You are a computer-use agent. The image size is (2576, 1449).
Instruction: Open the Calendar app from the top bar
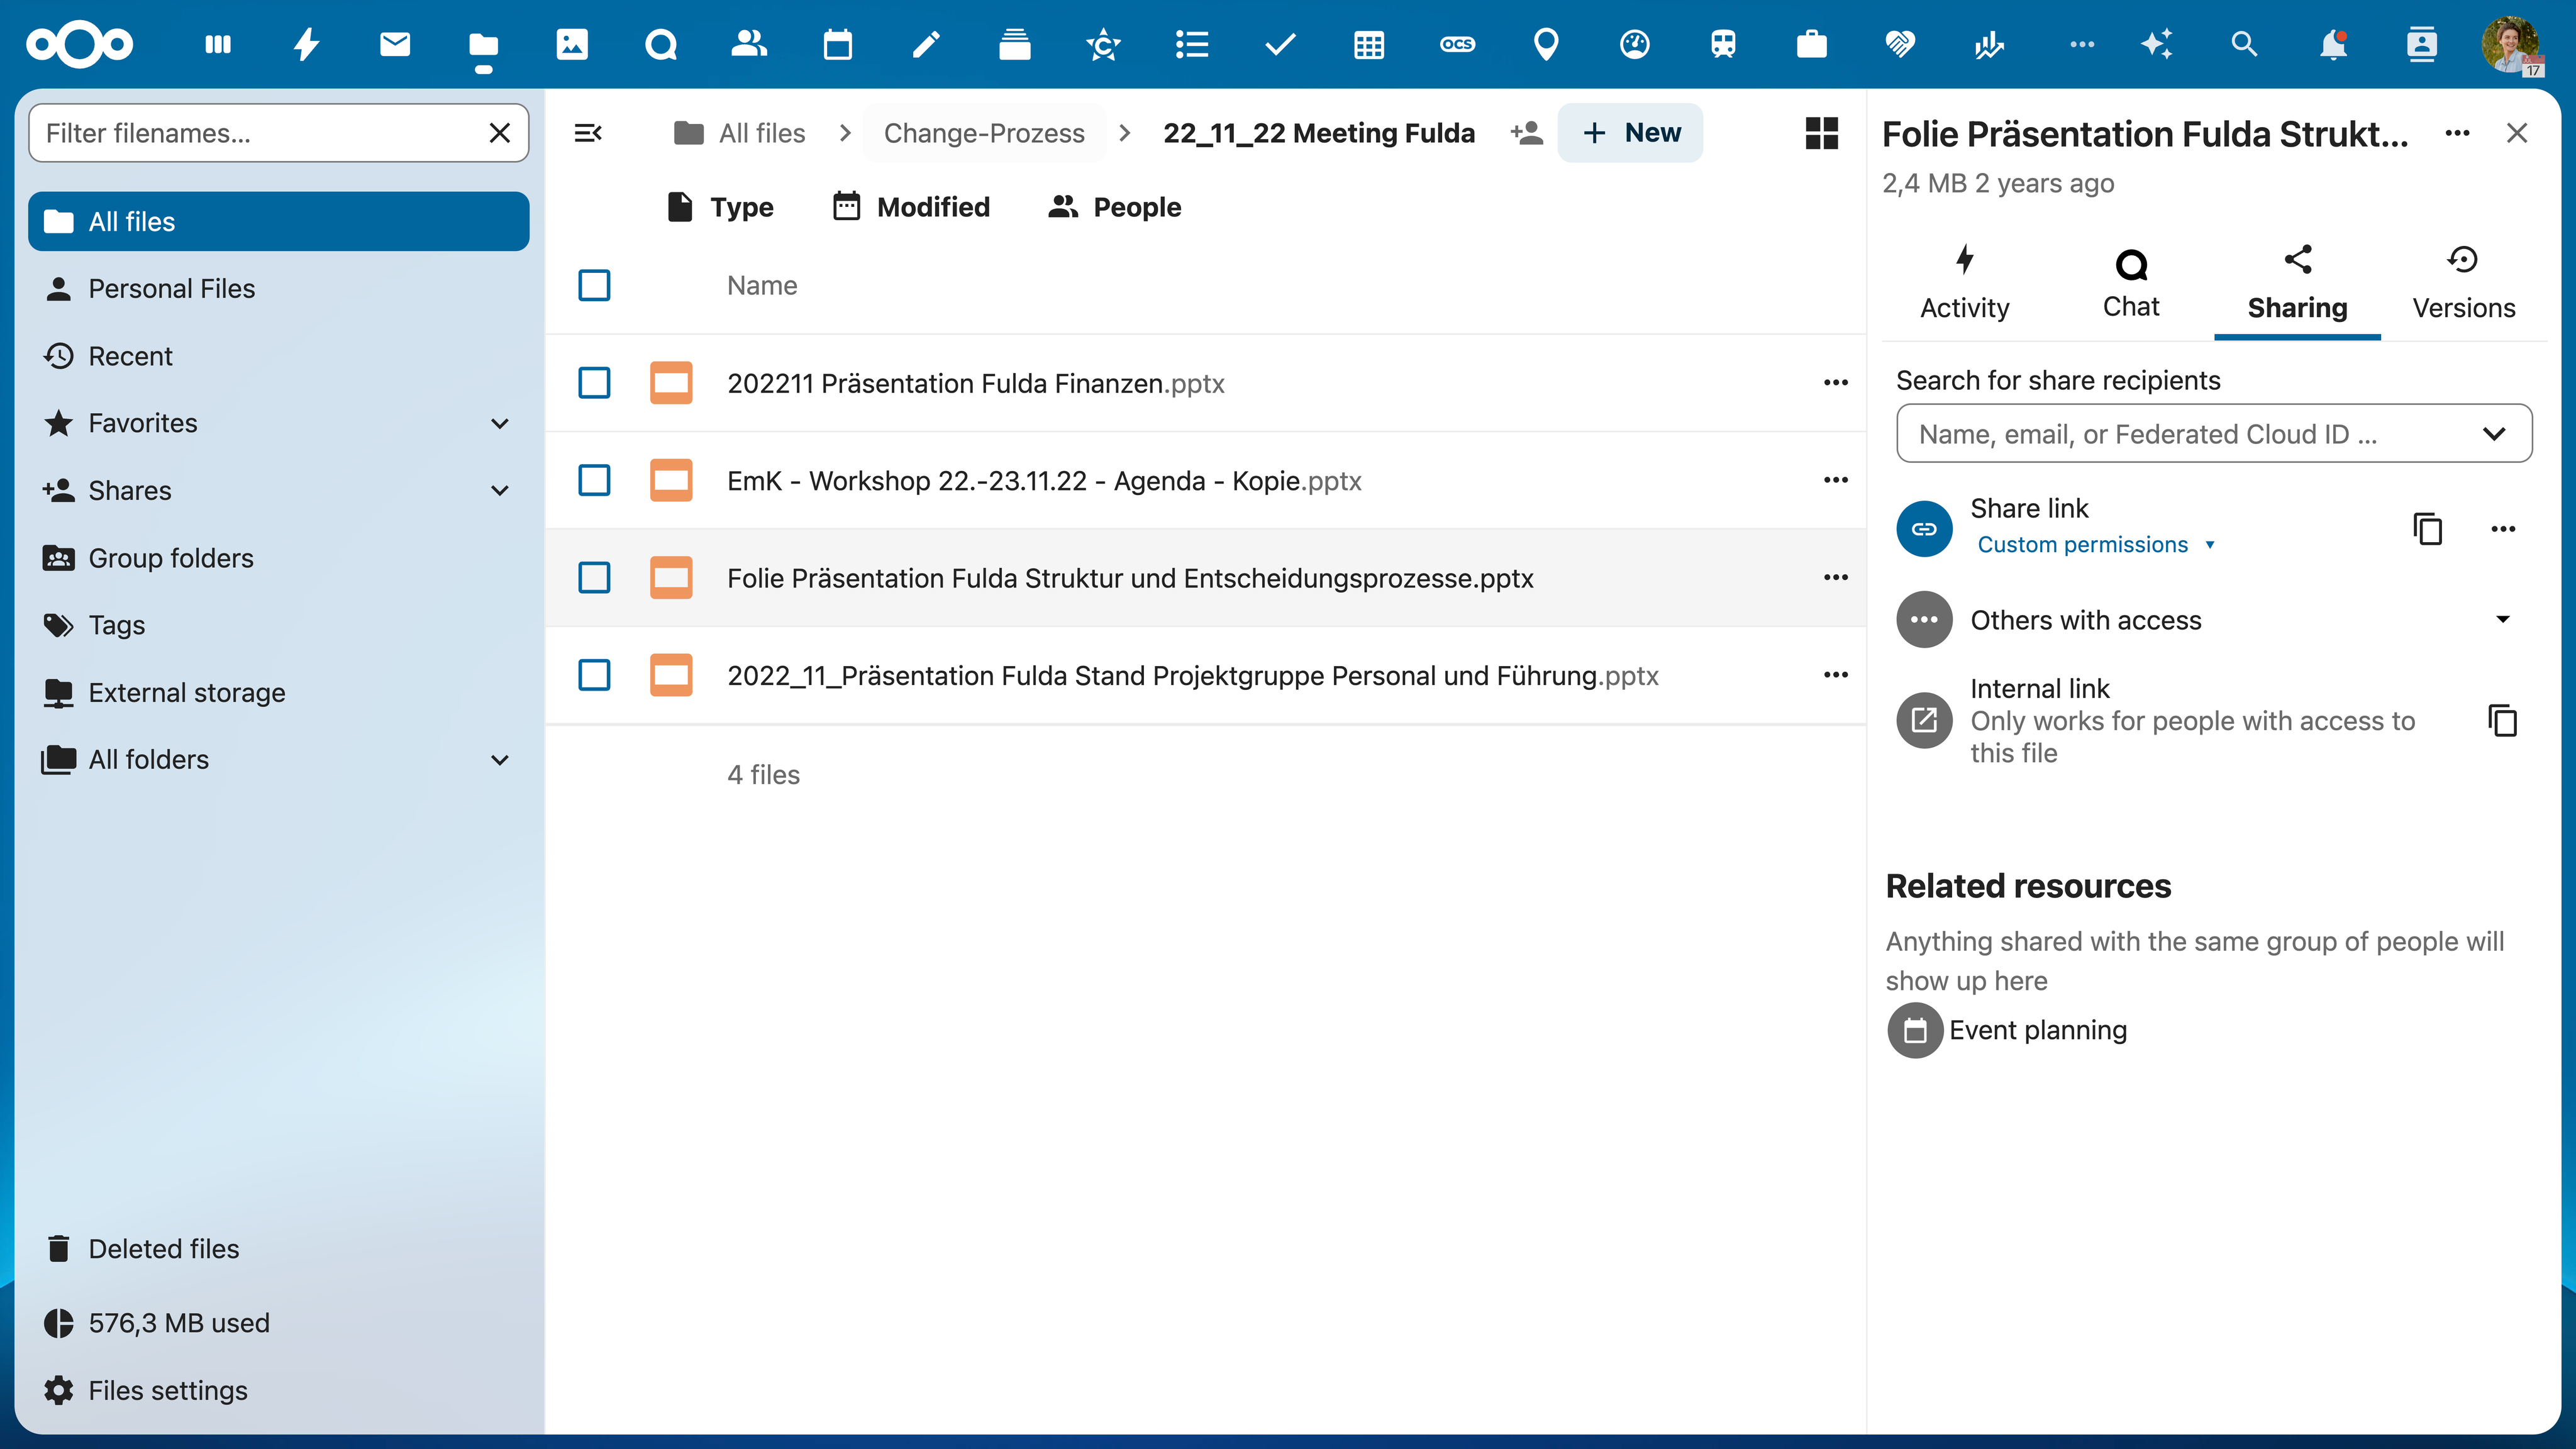[x=838, y=44]
